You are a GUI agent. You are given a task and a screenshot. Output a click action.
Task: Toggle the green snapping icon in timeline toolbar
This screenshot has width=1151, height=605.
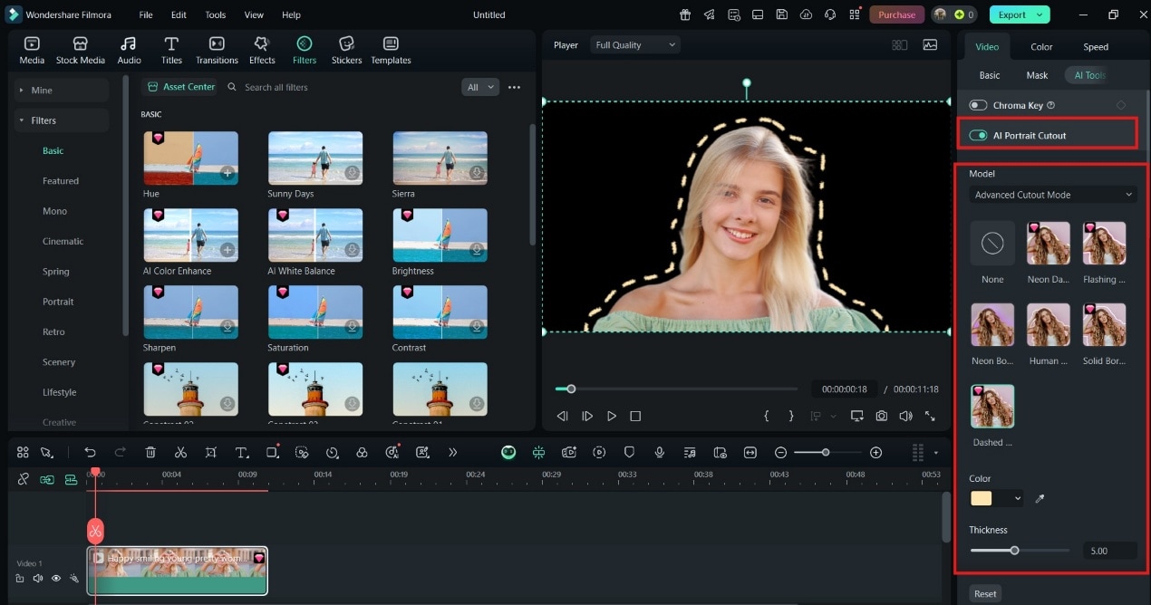(x=538, y=452)
